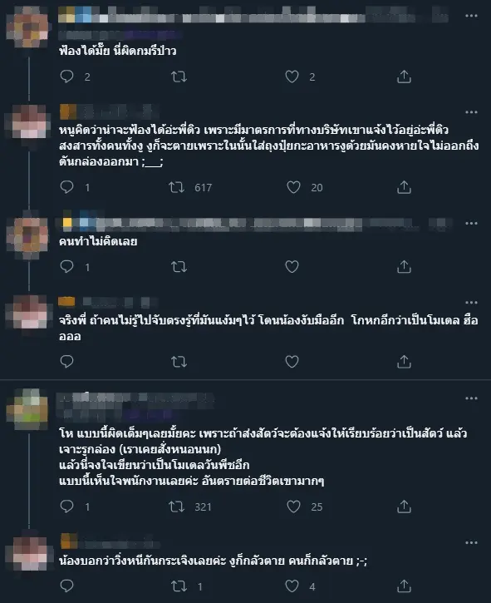Screen dimensions: 491x603
Task: Share the tweet starting with โห แบบนี้ผิดเต็มๆ
Action: [x=404, y=507]
